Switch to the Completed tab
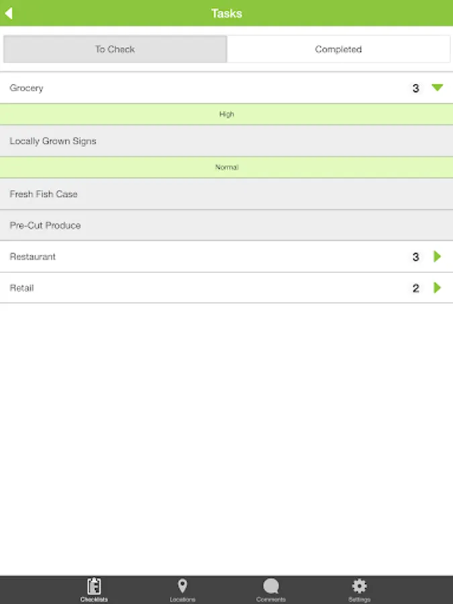Viewport: 453px width, 604px height. [338, 49]
